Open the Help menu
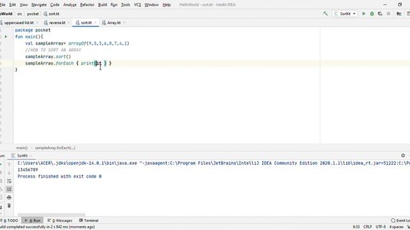 [167, 4]
